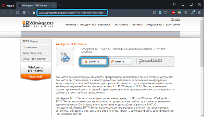This screenshot has width=204, height=117.
Task: Select TFTP Server in the sidebar
Action: point(36,42)
